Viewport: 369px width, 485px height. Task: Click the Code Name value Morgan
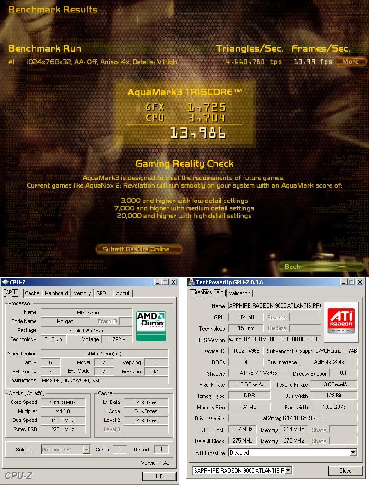(65, 322)
